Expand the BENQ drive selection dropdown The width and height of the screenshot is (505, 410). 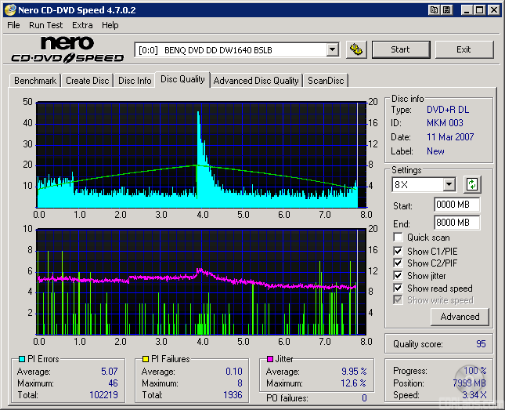332,49
